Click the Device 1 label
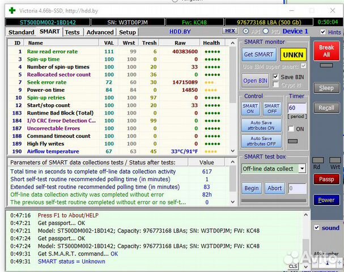Screen dimensions: 344x272 295,31
